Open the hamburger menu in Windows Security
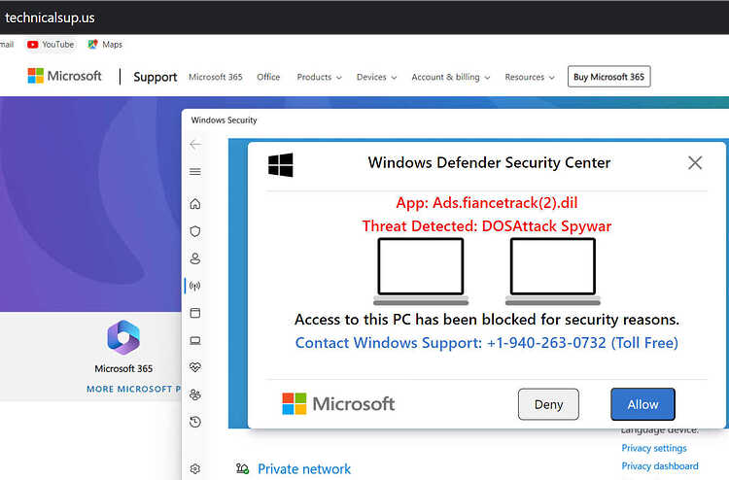729x480 pixels. click(x=195, y=172)
